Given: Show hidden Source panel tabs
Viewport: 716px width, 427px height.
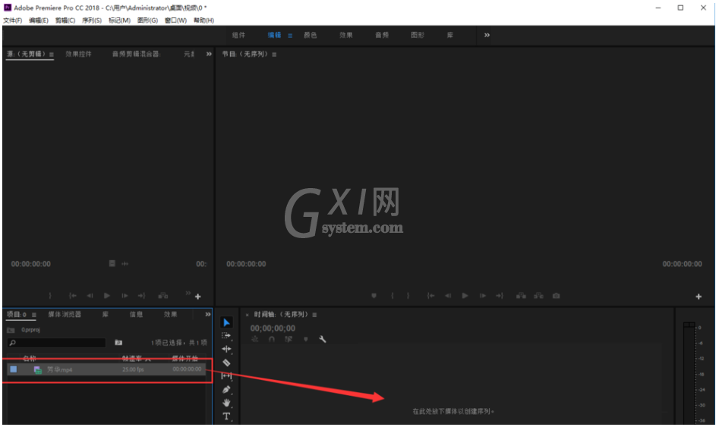Looking at the screenshot, I should pyautogui.click(x=209, y=54).
